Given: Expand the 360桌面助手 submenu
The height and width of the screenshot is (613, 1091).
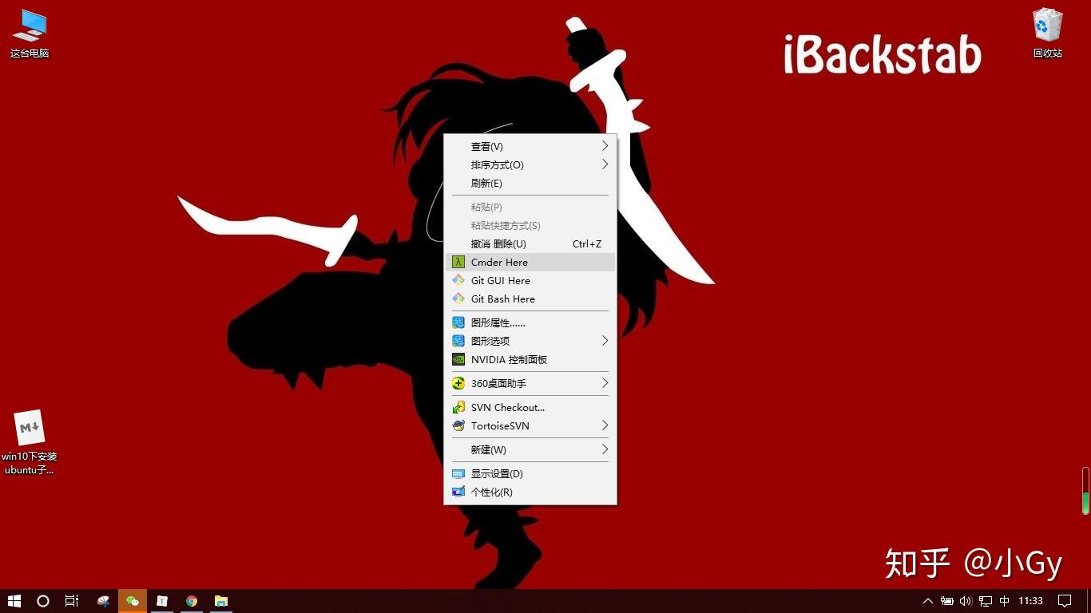Looking at the screenshot, I should (x=530, y=383).
